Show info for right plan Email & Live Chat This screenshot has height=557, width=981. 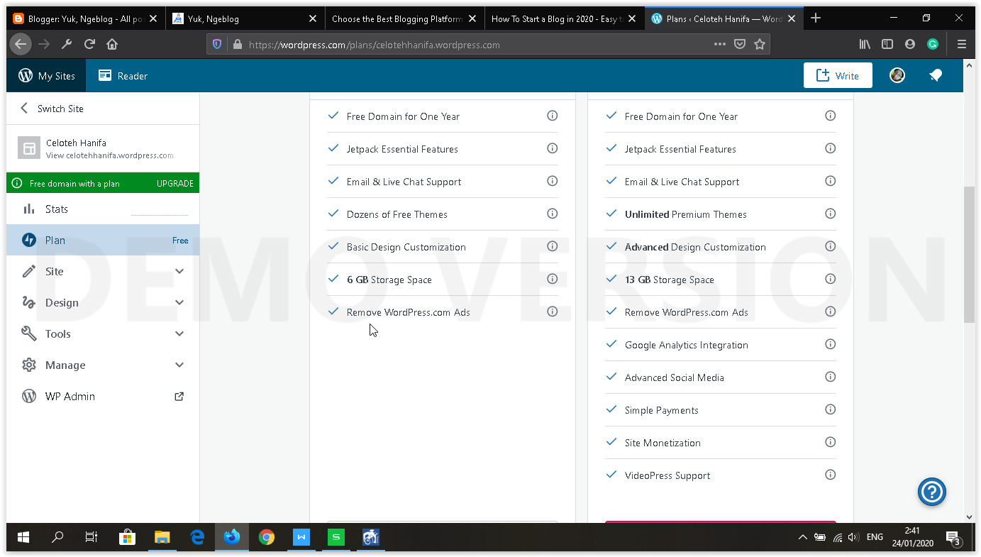pos(831,181)
